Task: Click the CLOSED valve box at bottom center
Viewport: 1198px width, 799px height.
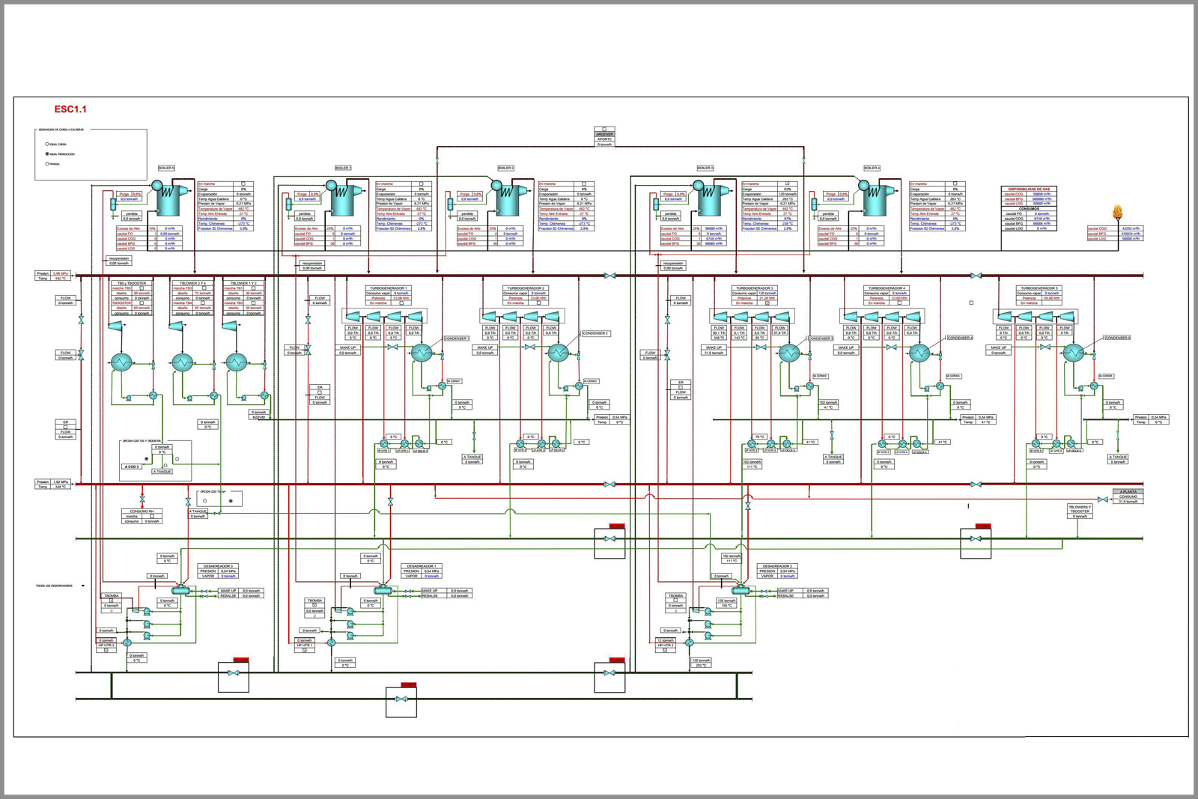Action: (x=401, y=699)
